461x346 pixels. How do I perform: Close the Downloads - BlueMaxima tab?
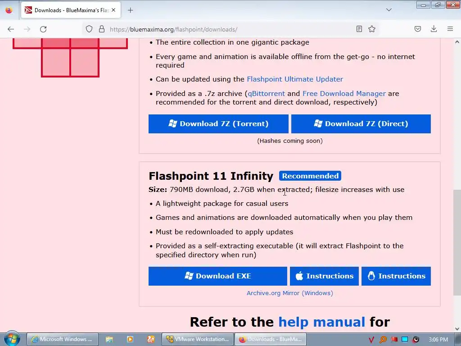pyautogui.click(x=113, y=10)
